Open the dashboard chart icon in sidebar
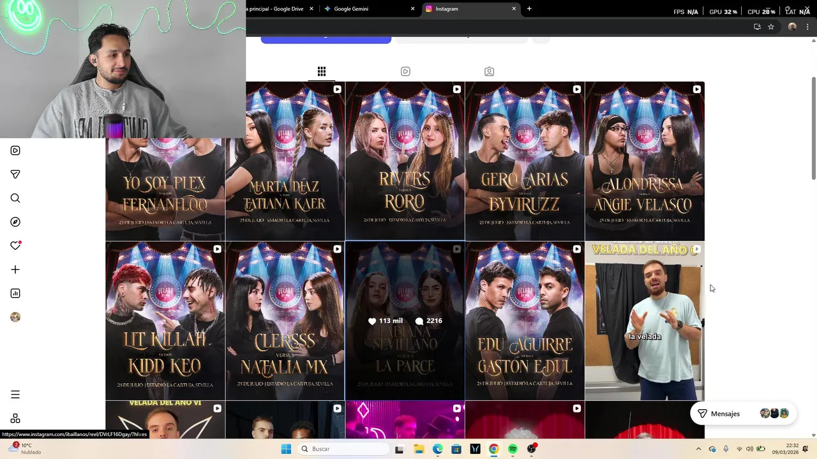Image resolution: width=817 pixels, height=459 pixels. click(x=15, y=293)
